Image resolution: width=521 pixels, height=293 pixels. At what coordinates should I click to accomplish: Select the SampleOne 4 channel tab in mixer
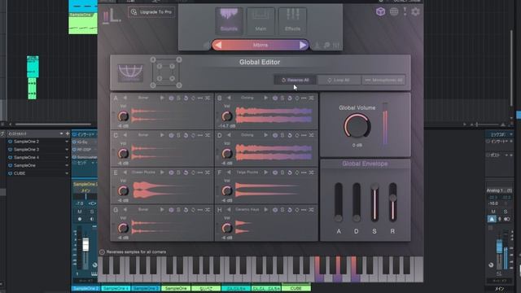pos(116,288)
